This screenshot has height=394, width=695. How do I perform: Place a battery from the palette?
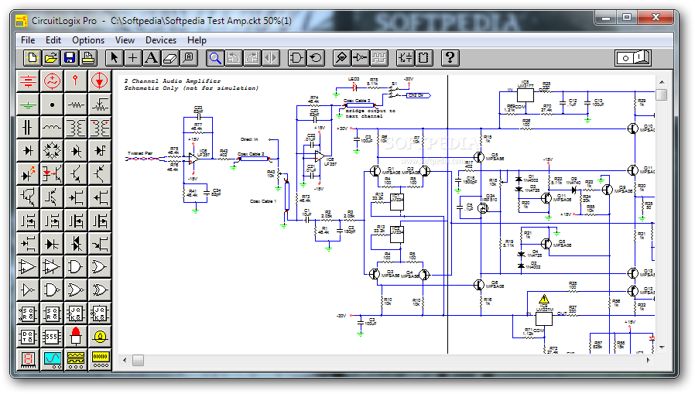(x=28, y=81)
